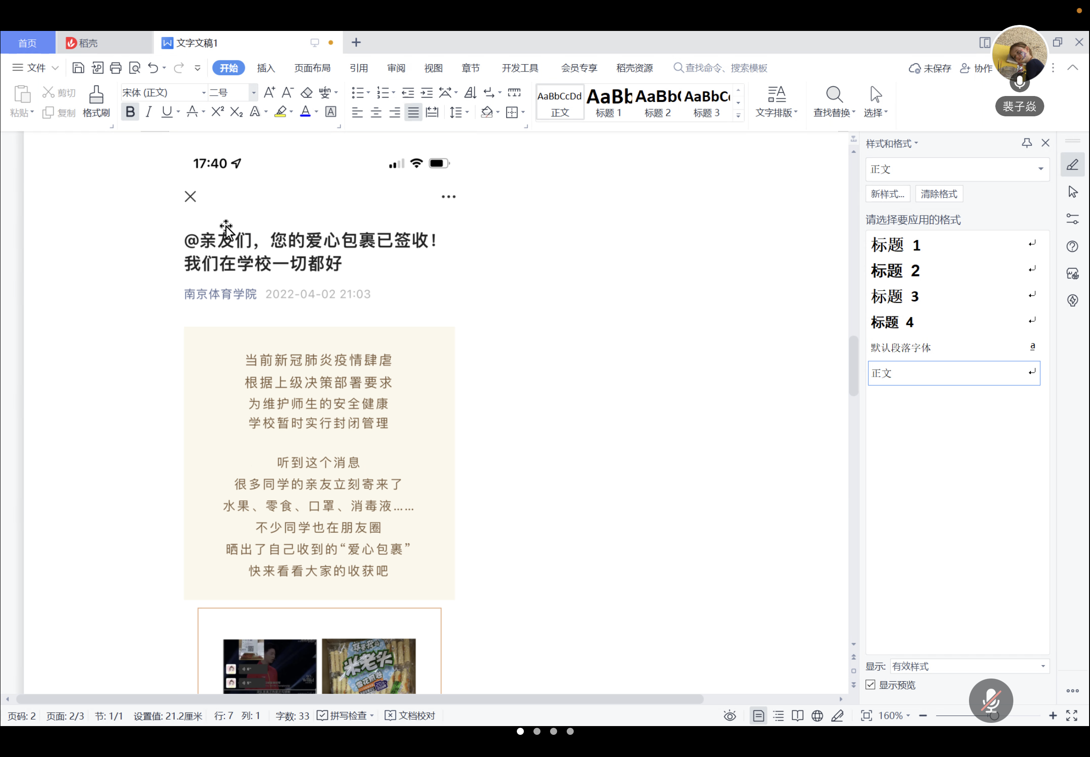Click the Print icon in quick toolbar
This screenshot has height=757, width=1090.
tap(115, 68)
